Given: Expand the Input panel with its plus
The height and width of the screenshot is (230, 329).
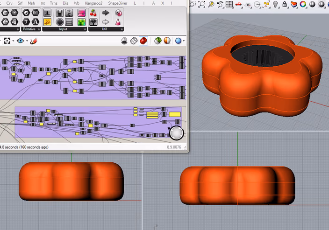Looking at the screenshot, I should click(85, 29).
